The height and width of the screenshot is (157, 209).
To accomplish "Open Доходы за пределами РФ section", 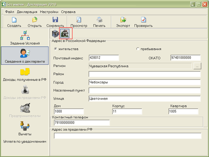I will (25, 92).
